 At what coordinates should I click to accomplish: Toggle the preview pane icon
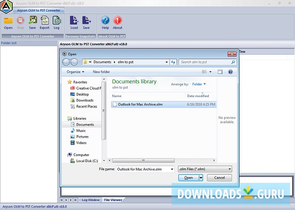(x=220, y=71)
